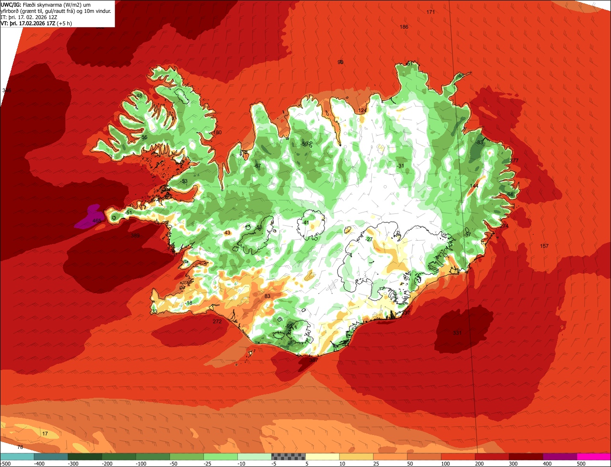Pick the -50 to -25 light green legend swatch
This screenshot has width=611, height=467.
(x=186, y=456)
